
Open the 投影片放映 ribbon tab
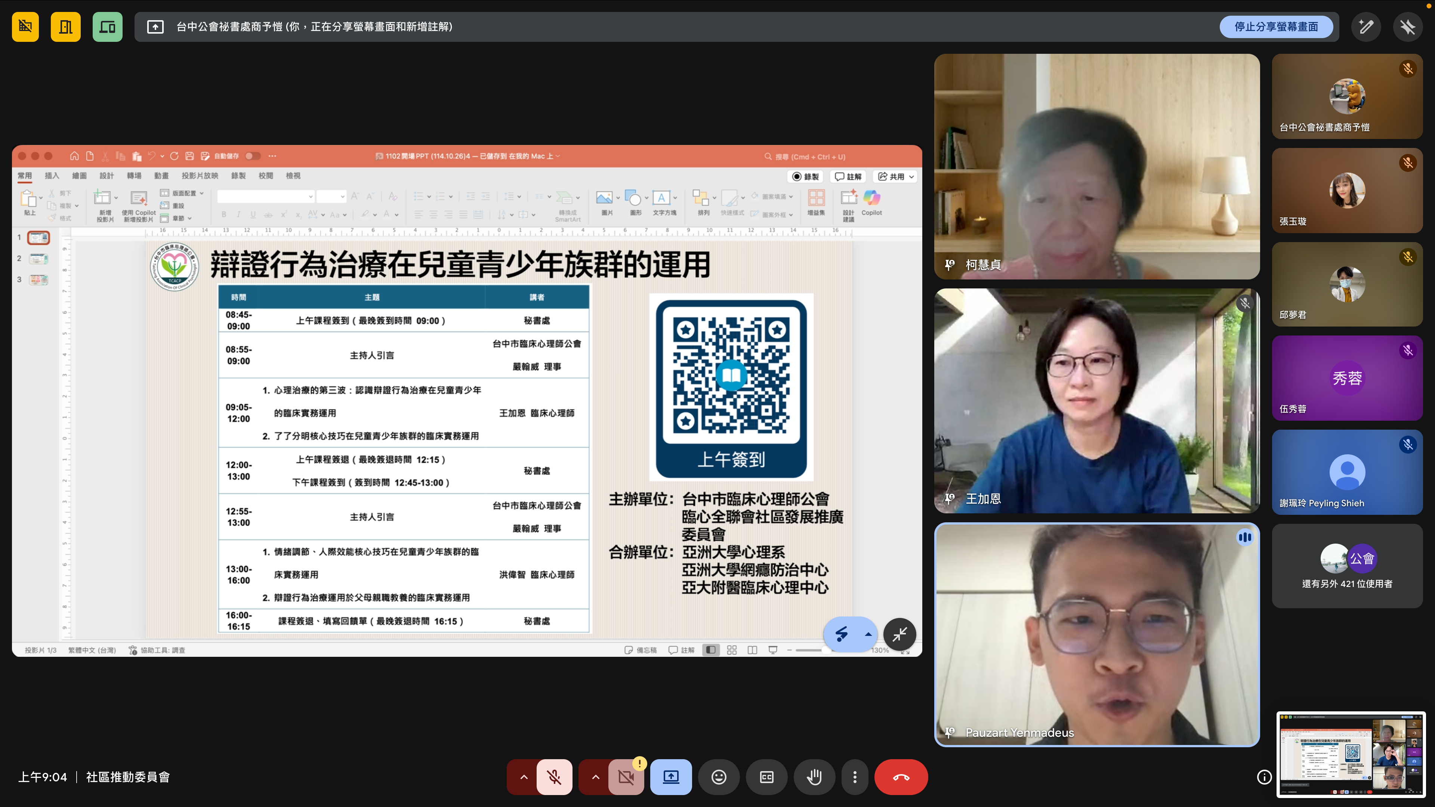click(200, 176)
